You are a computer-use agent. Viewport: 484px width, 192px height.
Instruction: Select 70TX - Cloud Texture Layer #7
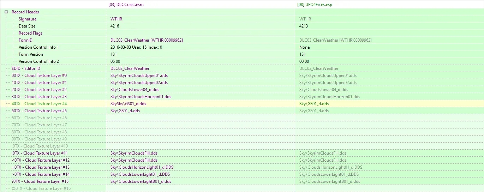point(39,125)
